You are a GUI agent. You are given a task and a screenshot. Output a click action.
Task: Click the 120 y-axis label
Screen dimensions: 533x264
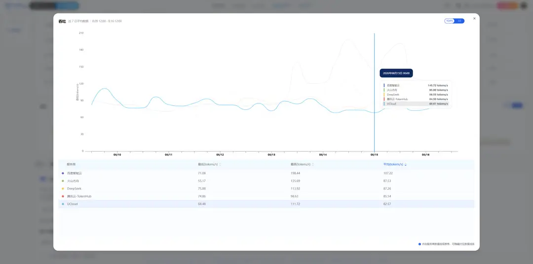click(x=81, y=83)
